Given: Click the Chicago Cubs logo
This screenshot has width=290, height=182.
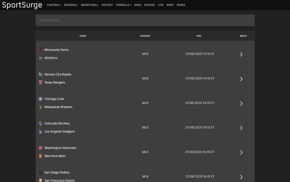Looking at the screenshot, I should tap(41, 99).
